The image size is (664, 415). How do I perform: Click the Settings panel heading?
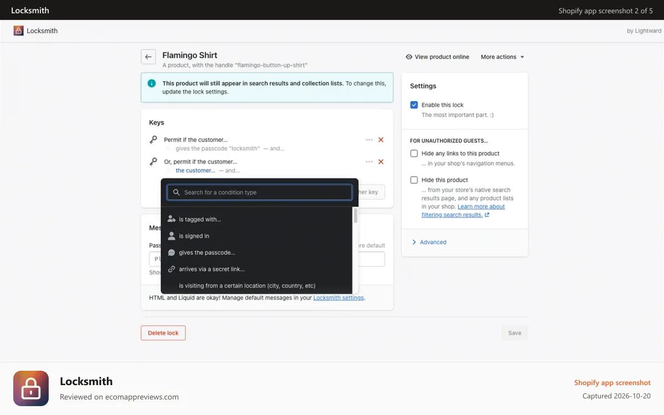[423, 86]
